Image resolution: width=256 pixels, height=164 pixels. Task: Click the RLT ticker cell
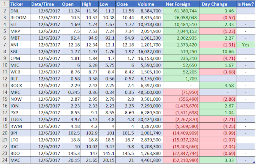tap(20, 79)
